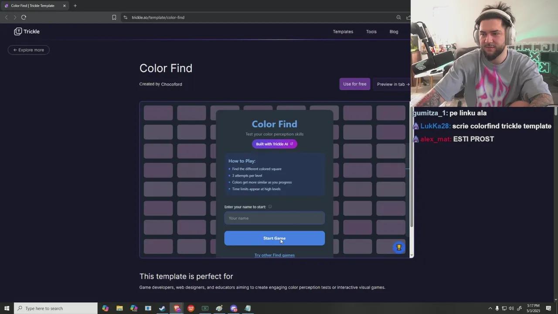Screen dimensions: 558x314
Task: Open the notification center icon
Action: click(x=548, y=308)
